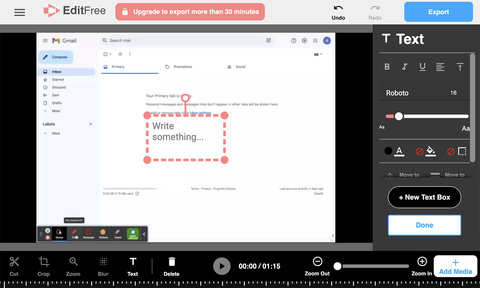This screenshot has height=288, width=480.
Task: Undo the last edit
Action: pos(338,13)
